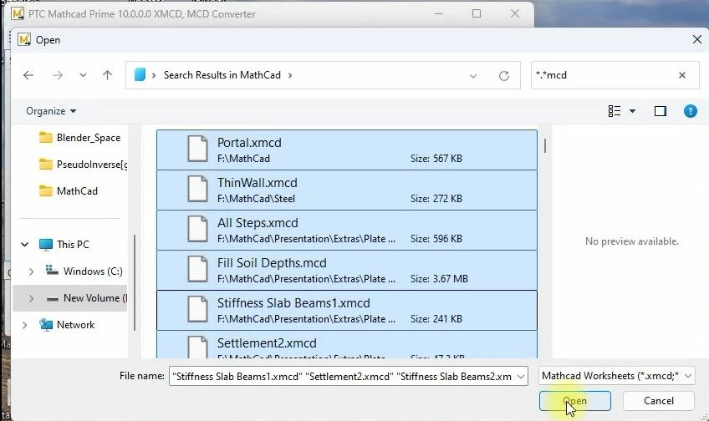
Task: Click Search Results in MathCad breadcrumb
Action: pyautogui.click(x=222, y=75)
